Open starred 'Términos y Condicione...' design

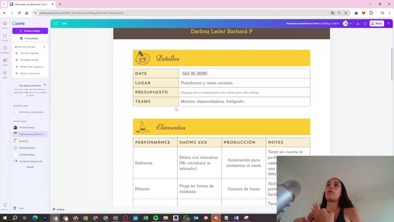pyautogui.click(x=30, y=112)
